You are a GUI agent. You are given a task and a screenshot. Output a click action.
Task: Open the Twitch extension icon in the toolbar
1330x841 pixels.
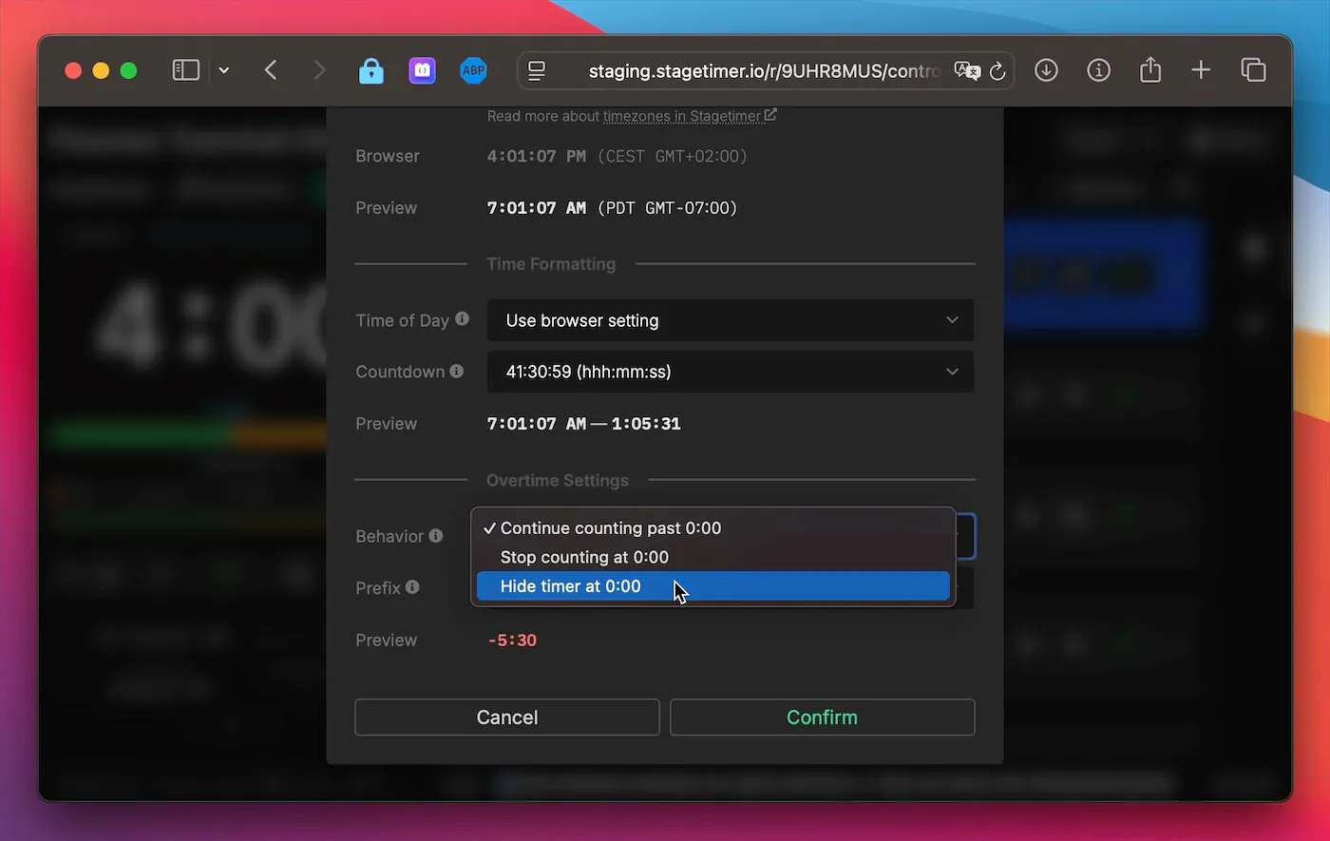(422, 70)
